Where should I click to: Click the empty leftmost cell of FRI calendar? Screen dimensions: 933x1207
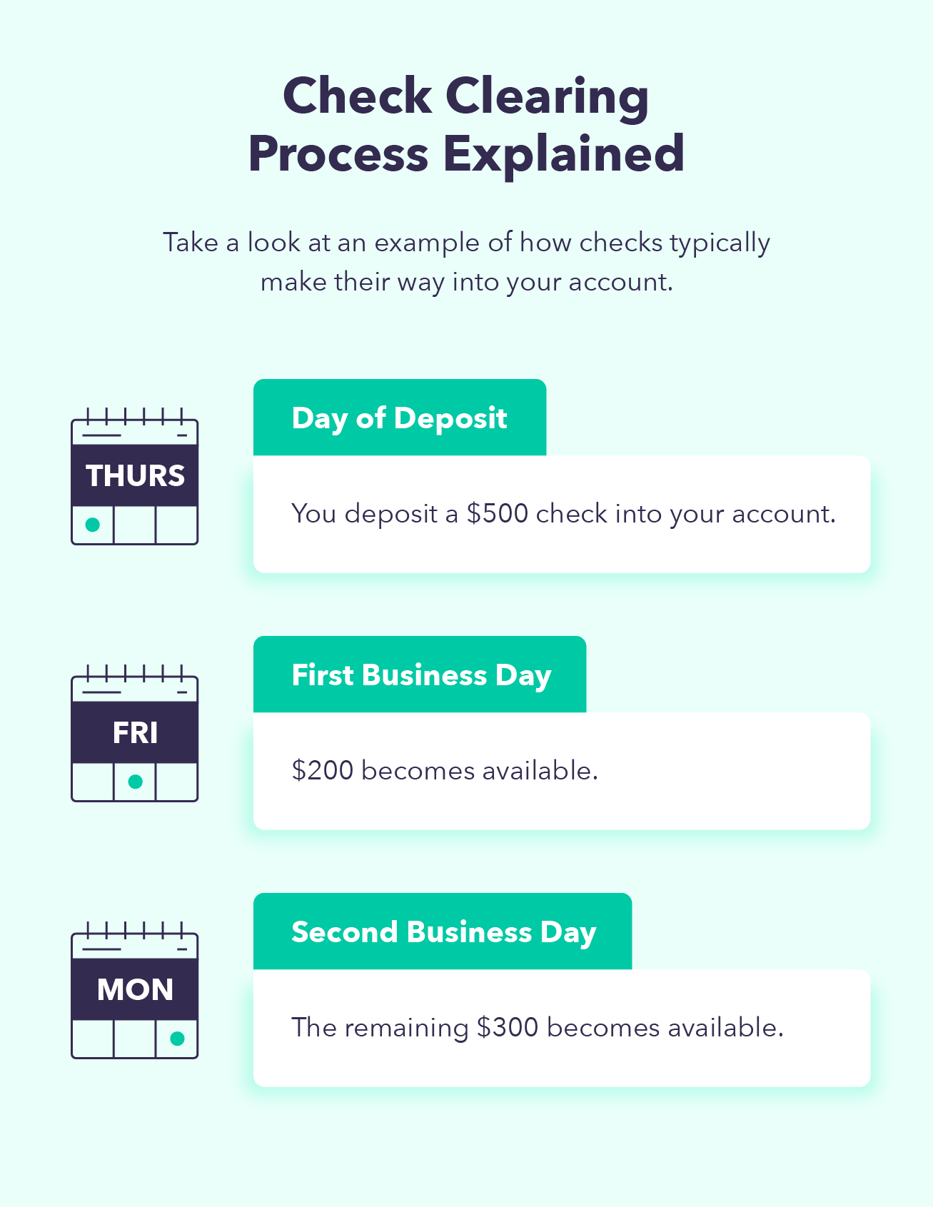(93, 782)
